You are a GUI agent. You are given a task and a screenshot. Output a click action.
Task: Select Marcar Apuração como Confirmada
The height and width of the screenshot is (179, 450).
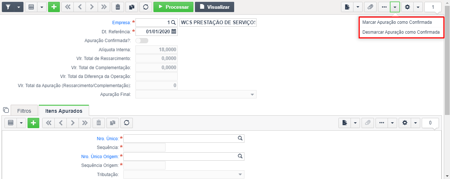pos(397,22)
